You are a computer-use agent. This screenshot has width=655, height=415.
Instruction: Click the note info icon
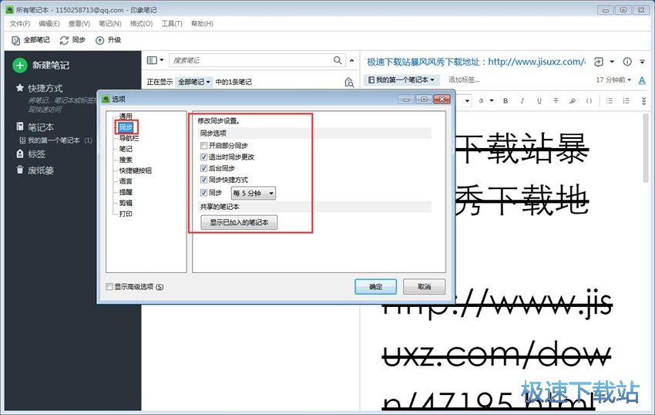(x=627, y=62)
